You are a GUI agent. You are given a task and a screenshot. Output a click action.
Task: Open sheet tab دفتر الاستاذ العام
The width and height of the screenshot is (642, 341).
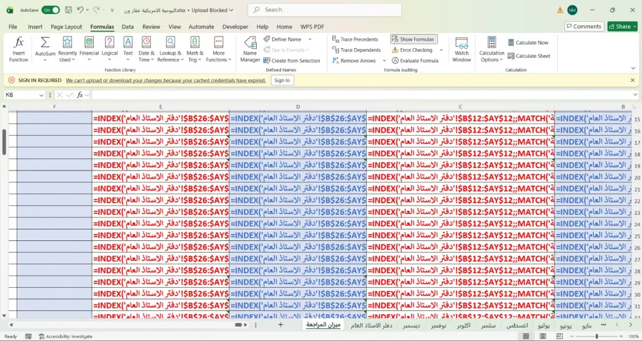(371, 326)
